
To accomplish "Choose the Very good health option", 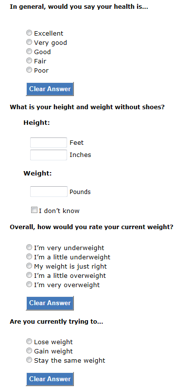I will pyautogui.click(x=29, y=42).
